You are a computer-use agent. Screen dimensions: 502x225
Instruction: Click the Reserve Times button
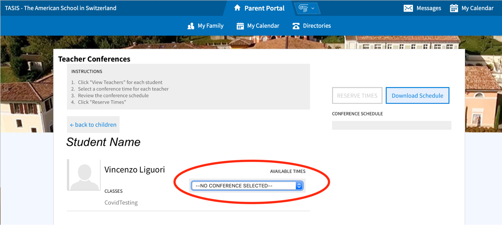(x=357, y=96)
